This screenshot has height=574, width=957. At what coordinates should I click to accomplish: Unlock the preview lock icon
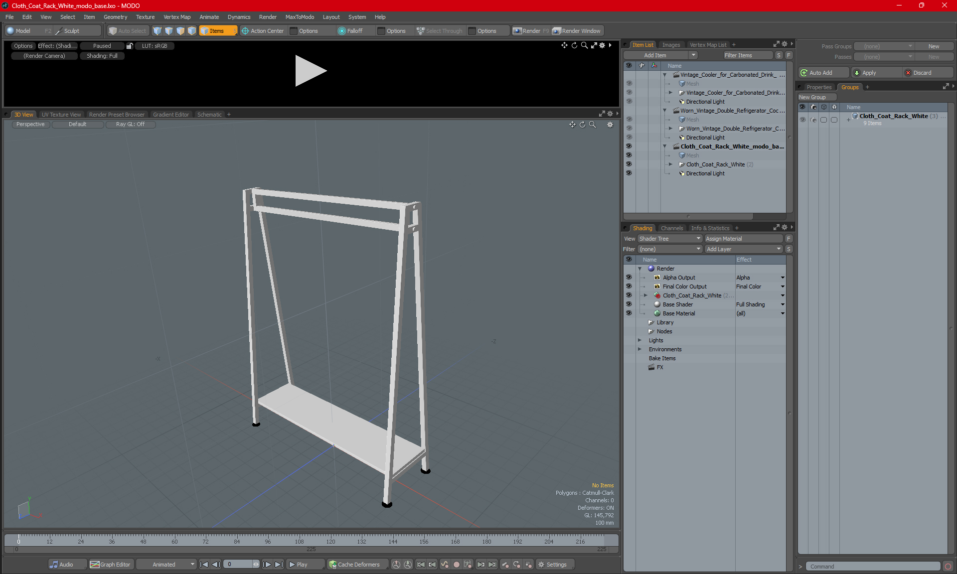tap(130, 46)
